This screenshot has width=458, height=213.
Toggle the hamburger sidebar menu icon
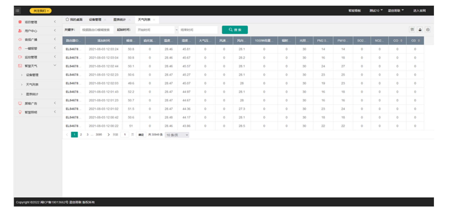coord(18,11)
